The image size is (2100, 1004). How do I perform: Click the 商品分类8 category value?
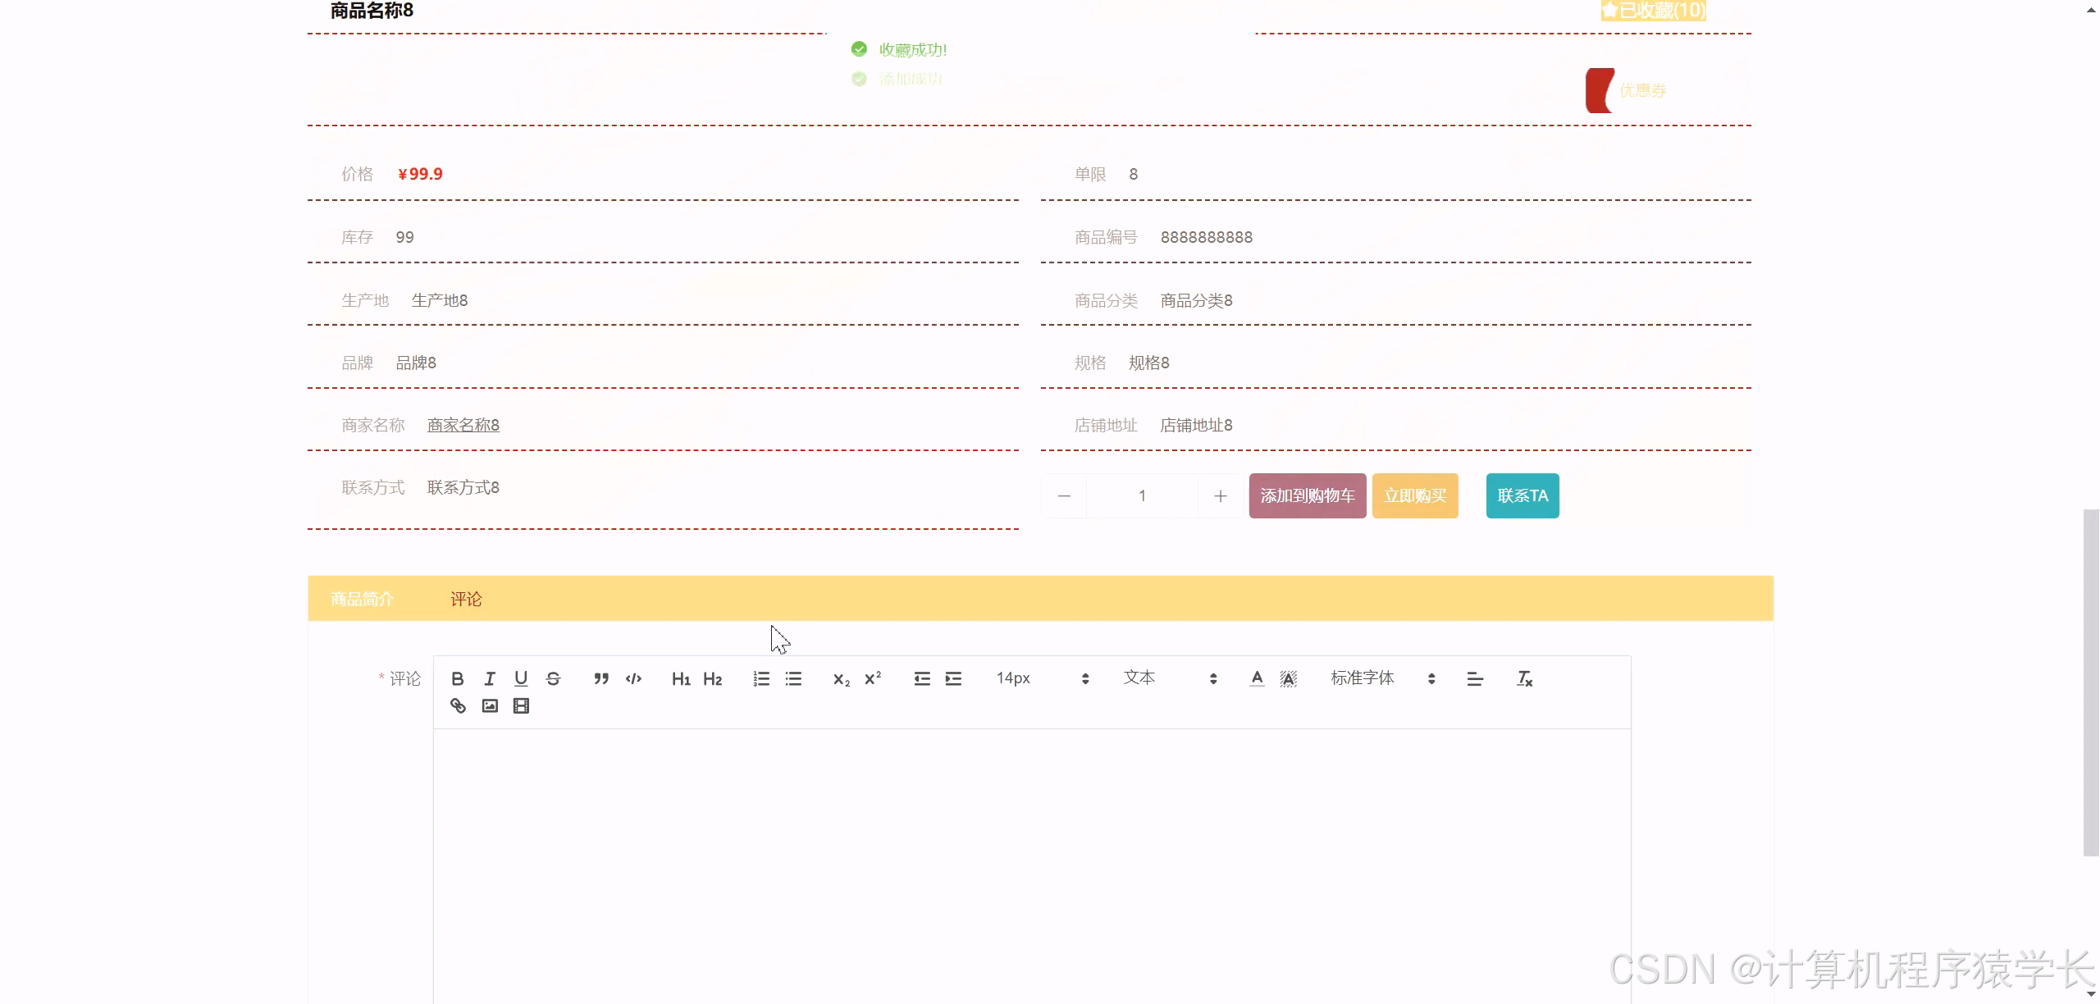click(x=1196, y=300)
